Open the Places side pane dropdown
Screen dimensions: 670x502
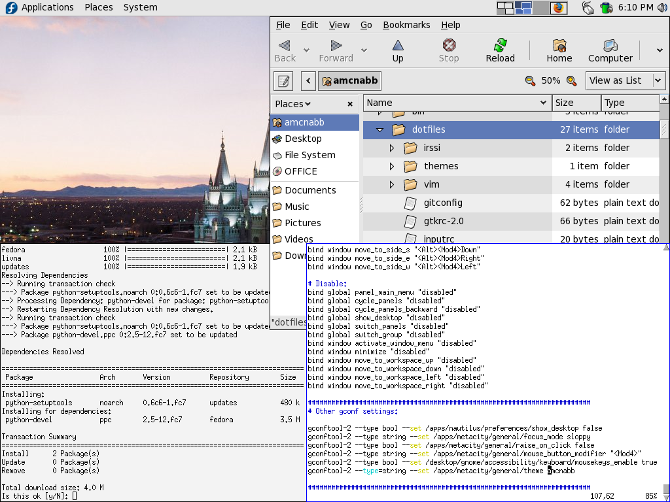(x=293, y=104)
